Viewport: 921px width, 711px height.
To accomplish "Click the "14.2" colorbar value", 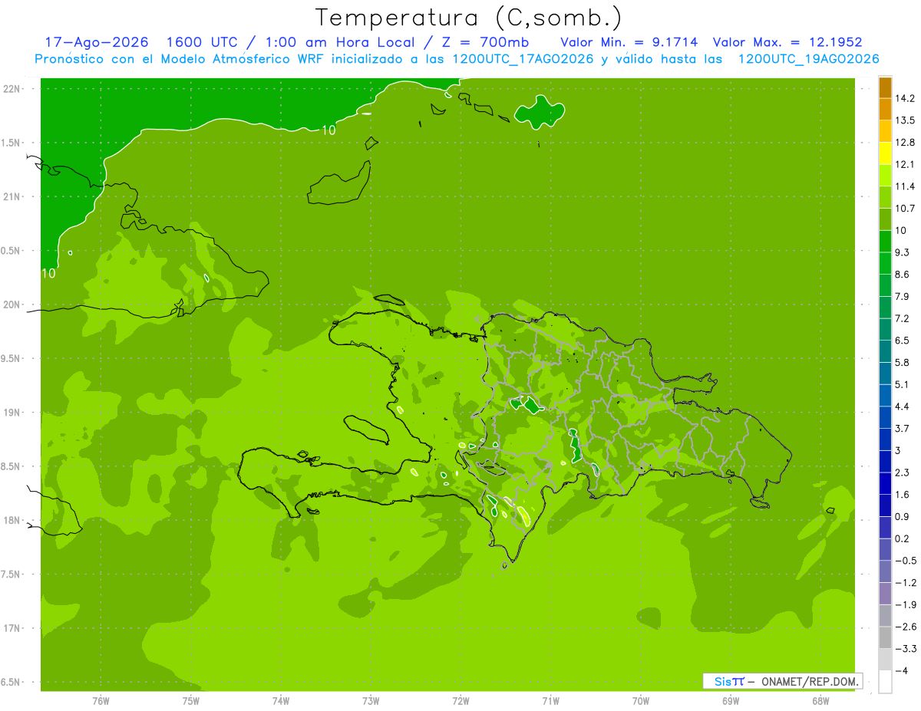I will coord(906,98).
